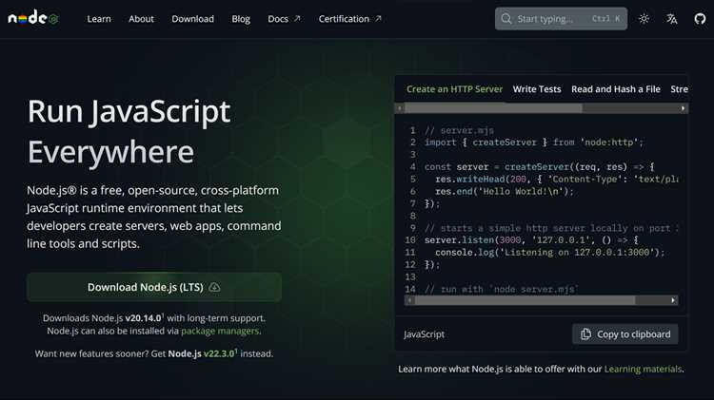Switch to Read and Hash a File tab
This screenshot has height=400, width=714.
click(x=616, y=89)
